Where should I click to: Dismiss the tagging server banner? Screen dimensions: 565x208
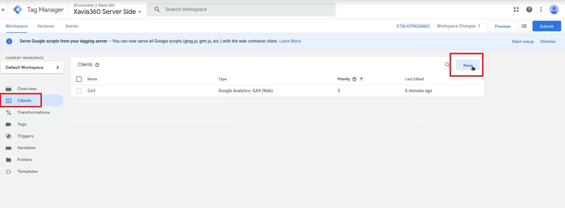[548, 42]
